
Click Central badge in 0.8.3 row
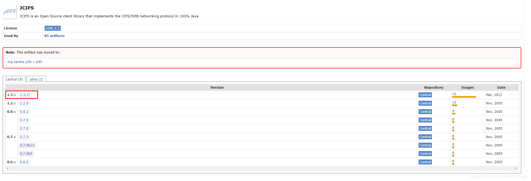pyautogui.click(x=425, y=111)
